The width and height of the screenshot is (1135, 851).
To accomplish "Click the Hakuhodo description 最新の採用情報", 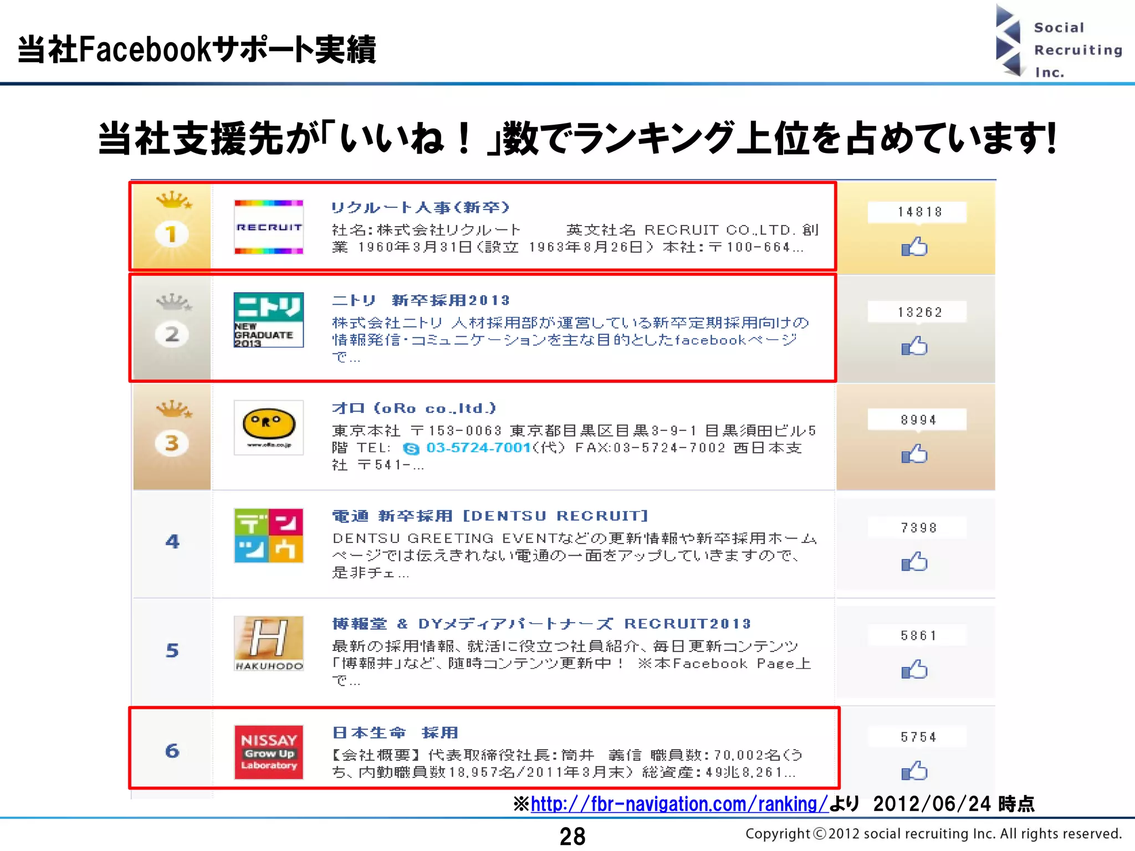I will (571, 663).
